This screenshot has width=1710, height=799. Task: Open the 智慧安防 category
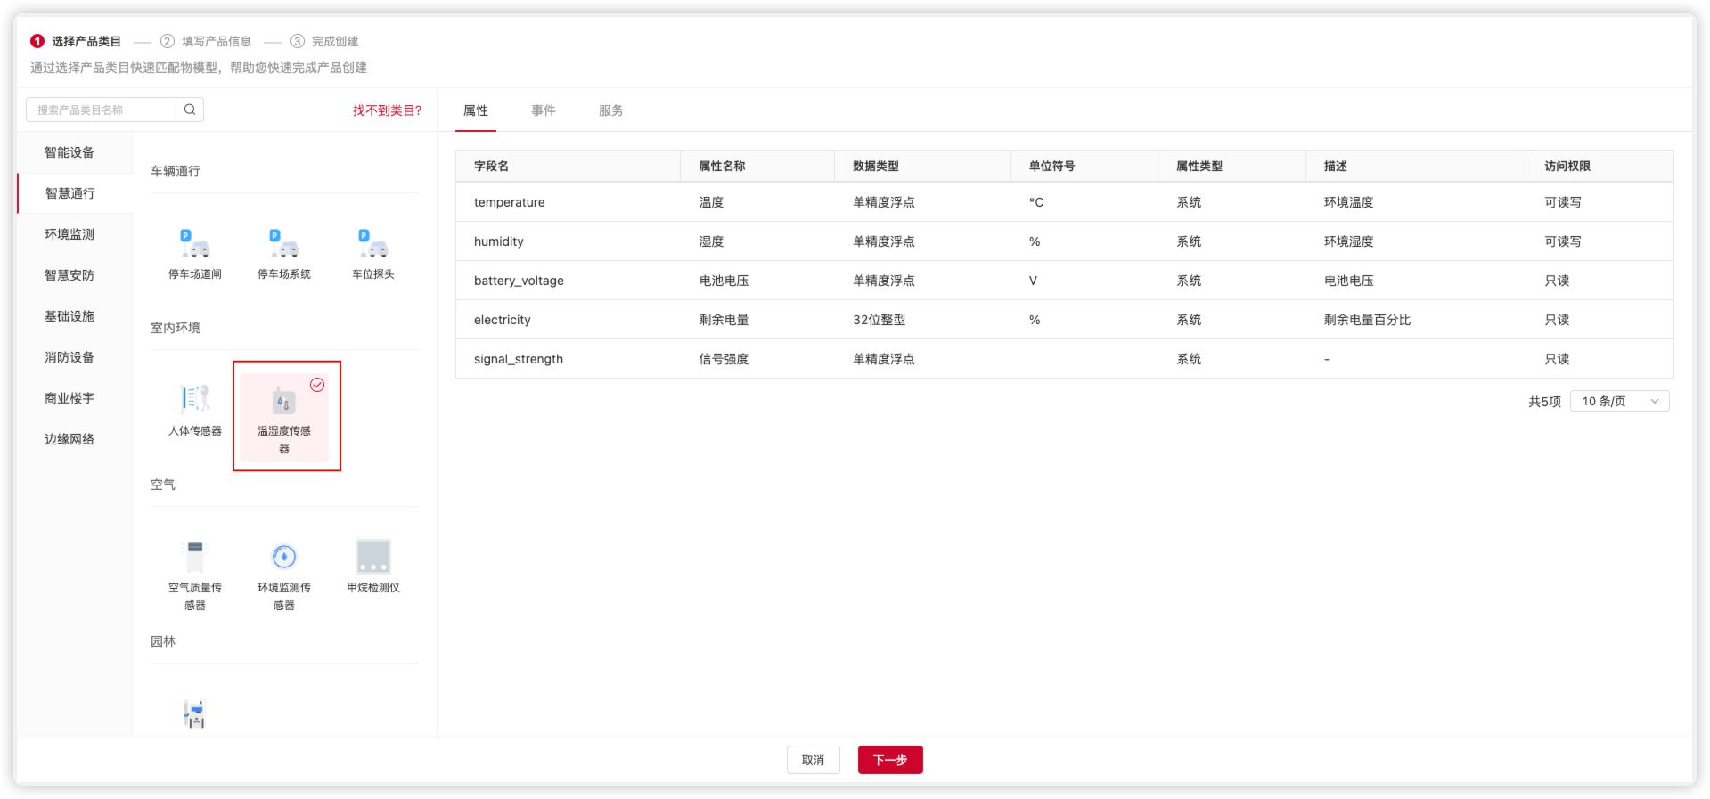75,275
